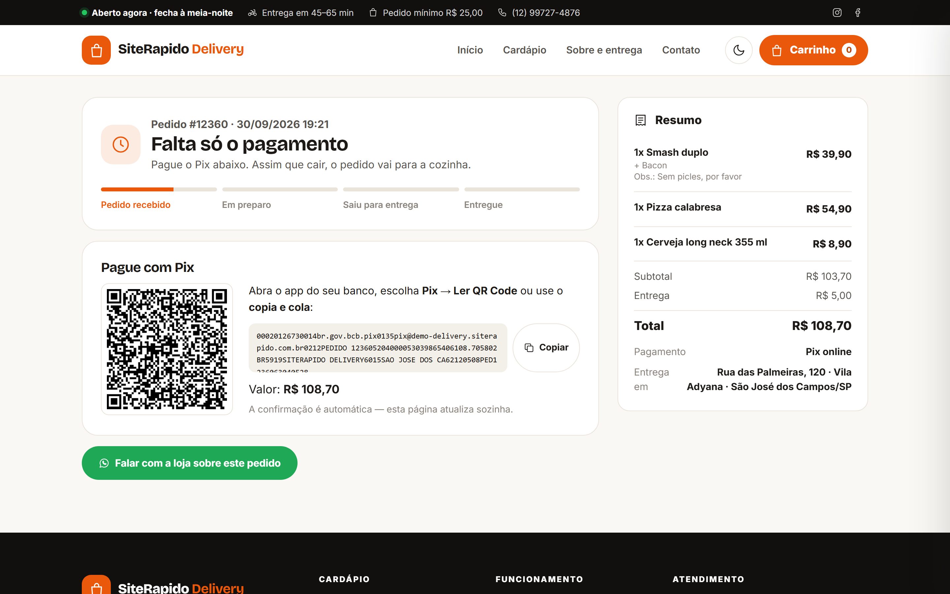Open the Carrinho cart button

pos(813,50)
